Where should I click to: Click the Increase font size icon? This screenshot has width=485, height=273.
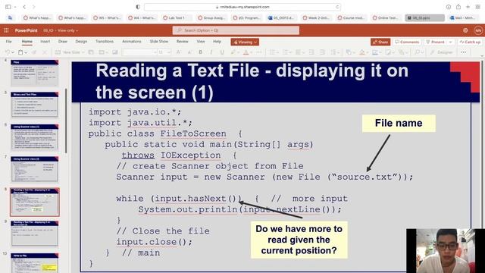click(x=179, y=52)
